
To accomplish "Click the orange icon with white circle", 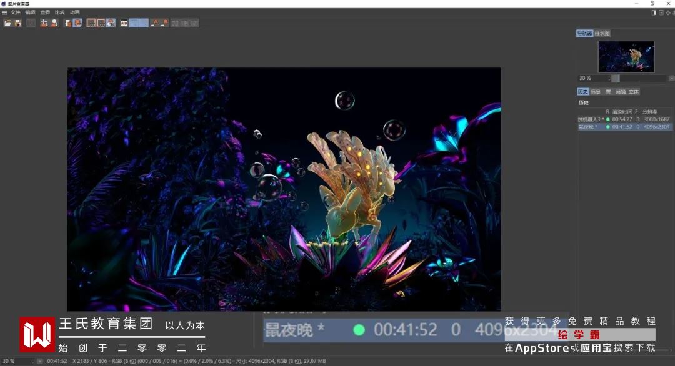I will click(x=54, y=22).
